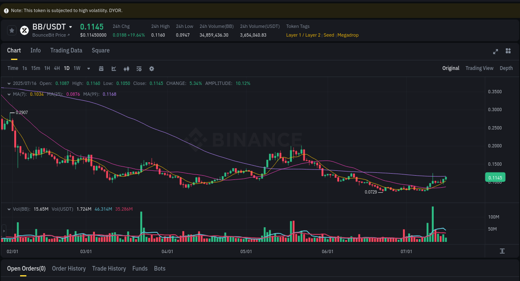Collapse the moving averages indicator row
Screen dimensions: 520x281
pyautogui.click(x=9, y=94)
